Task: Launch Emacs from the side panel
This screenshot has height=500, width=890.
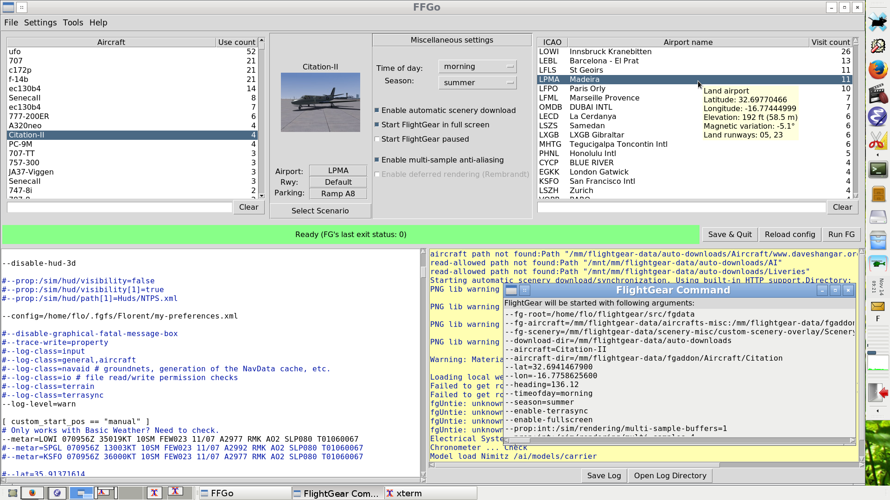Action: click(877, 117)
